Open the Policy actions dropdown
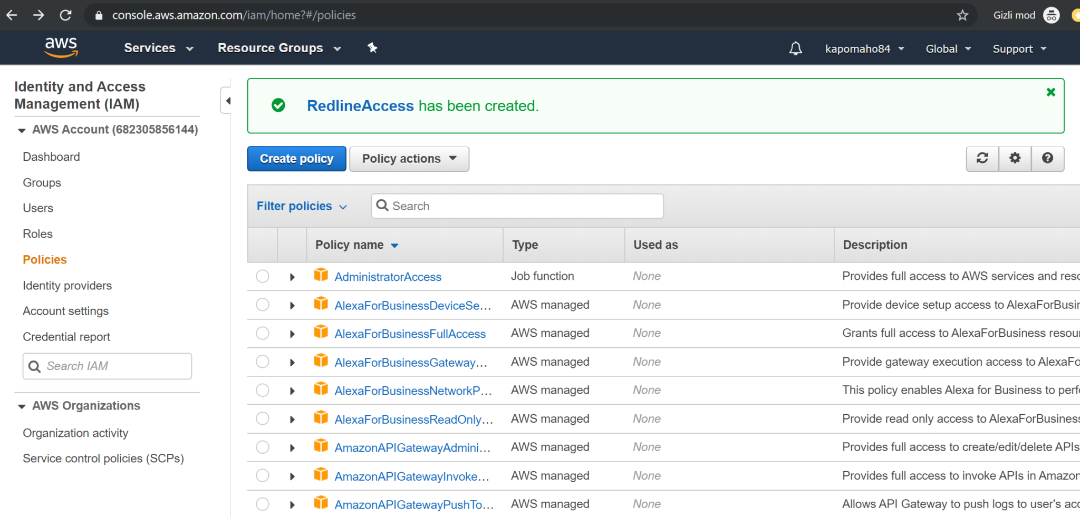This screenshot has height=517, width=1080. click(409, 159)
